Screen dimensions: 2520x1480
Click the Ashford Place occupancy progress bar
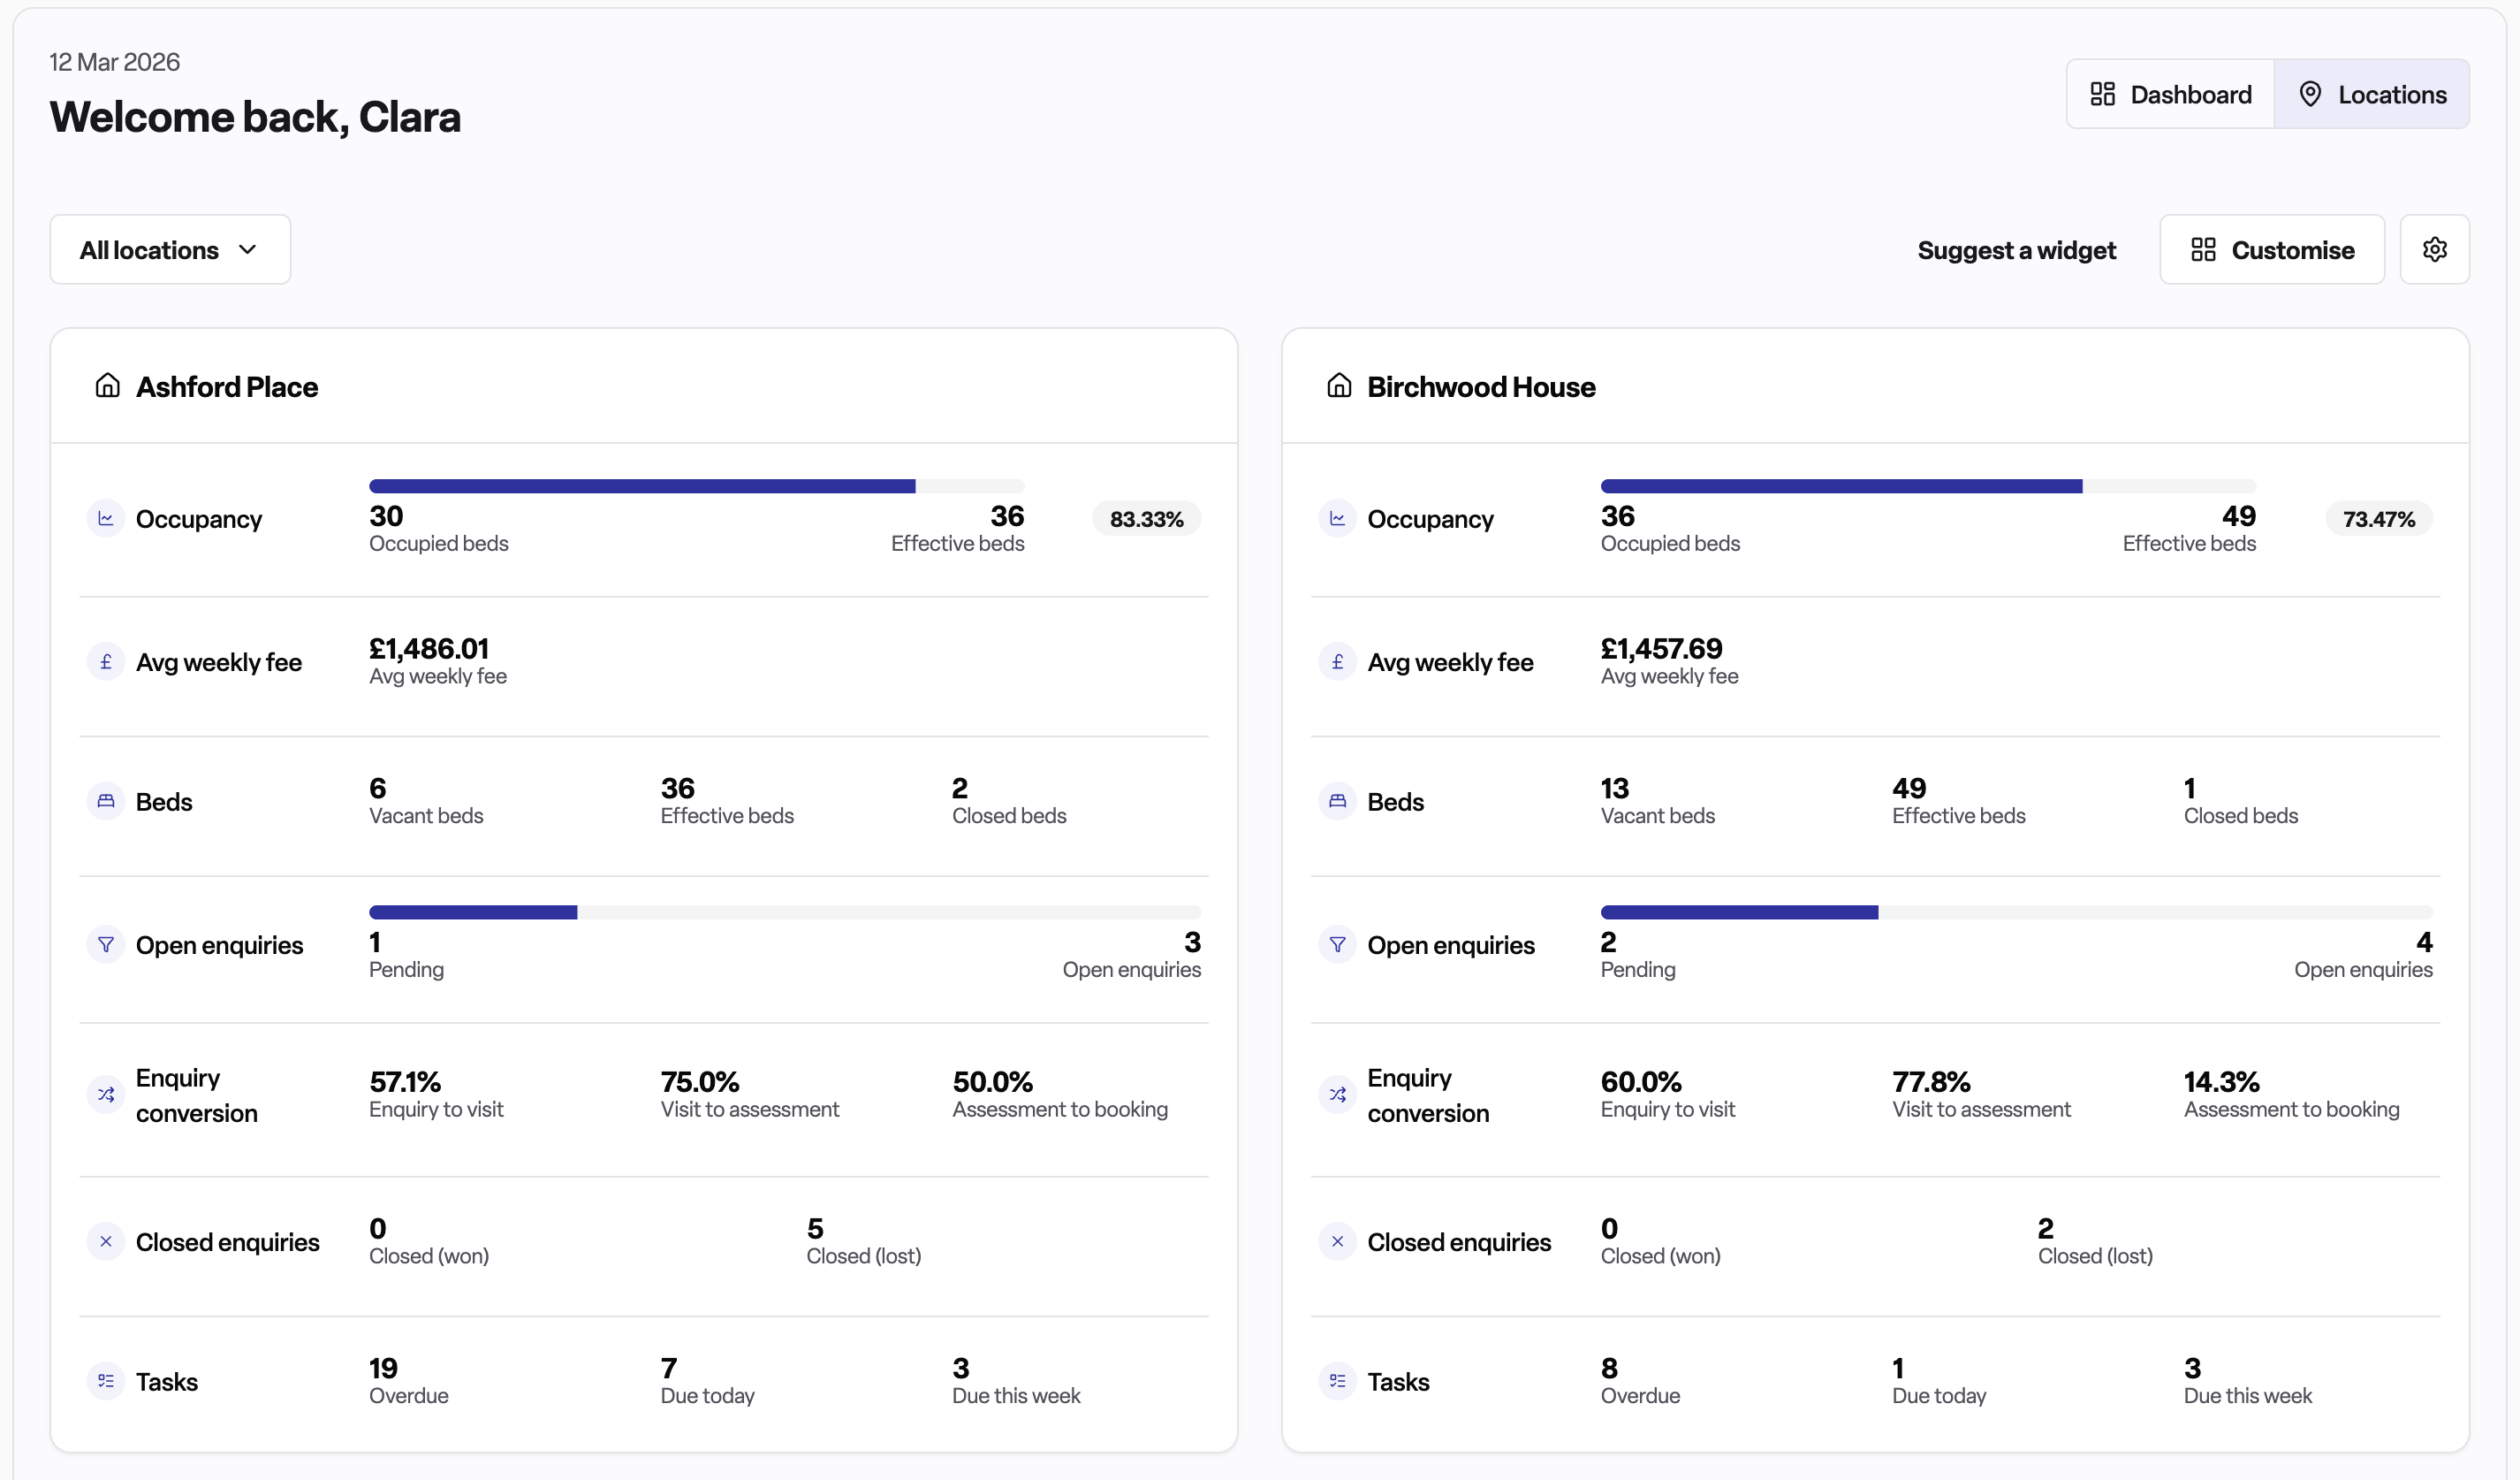coord(697,486)
